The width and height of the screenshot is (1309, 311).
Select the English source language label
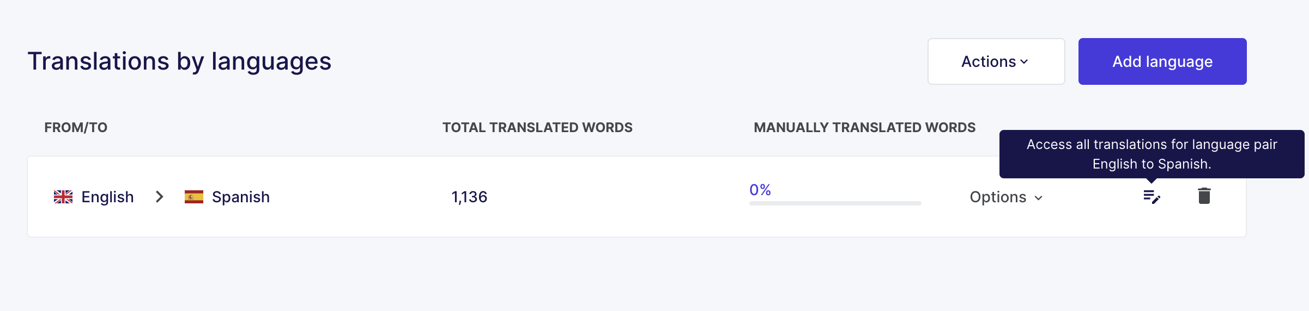(x=107, y=197)
